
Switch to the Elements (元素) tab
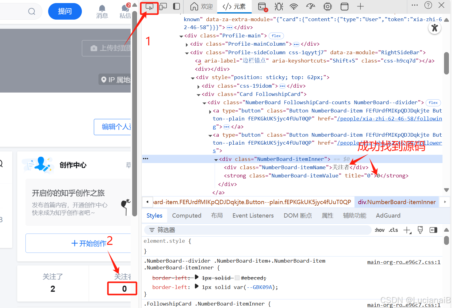[x=234, y=6]
